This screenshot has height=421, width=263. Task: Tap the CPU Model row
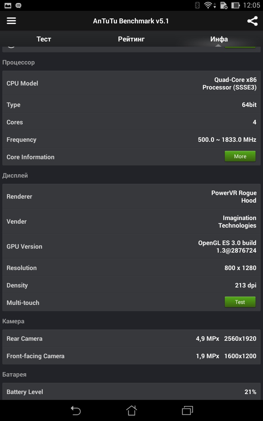tap(131, 84)
